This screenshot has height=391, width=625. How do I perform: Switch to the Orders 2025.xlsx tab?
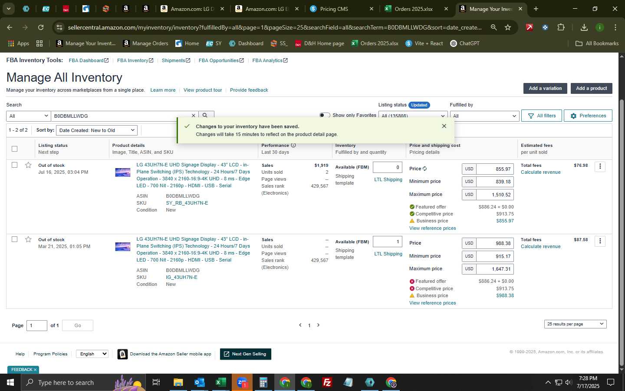(417, 9)
